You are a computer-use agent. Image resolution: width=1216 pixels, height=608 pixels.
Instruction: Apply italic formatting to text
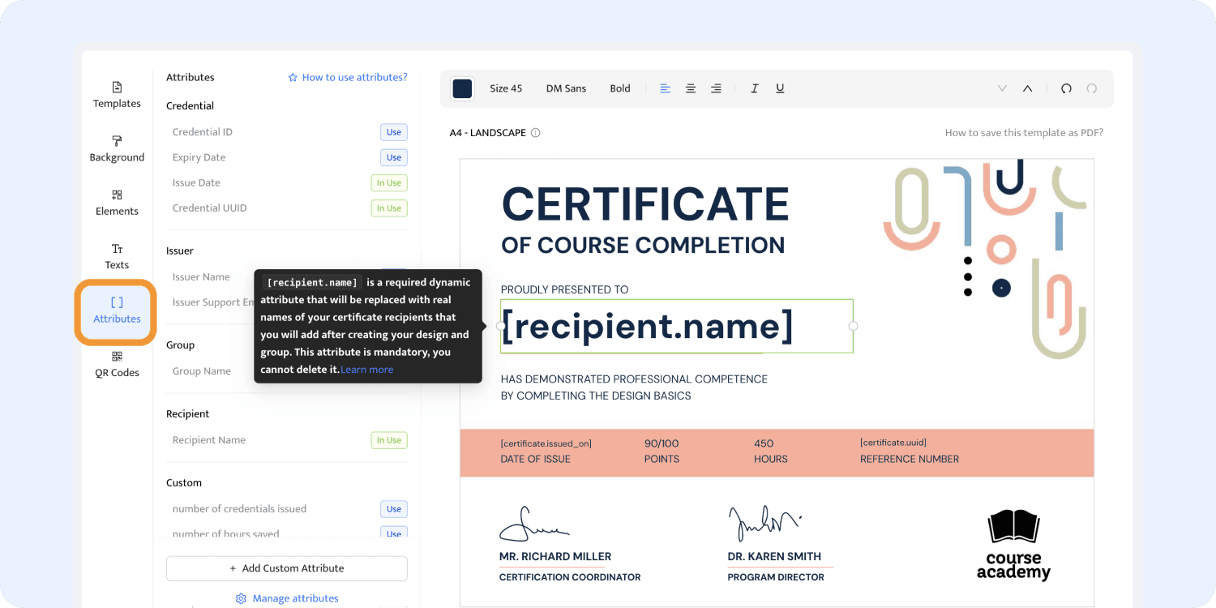[x=754, y=88]
